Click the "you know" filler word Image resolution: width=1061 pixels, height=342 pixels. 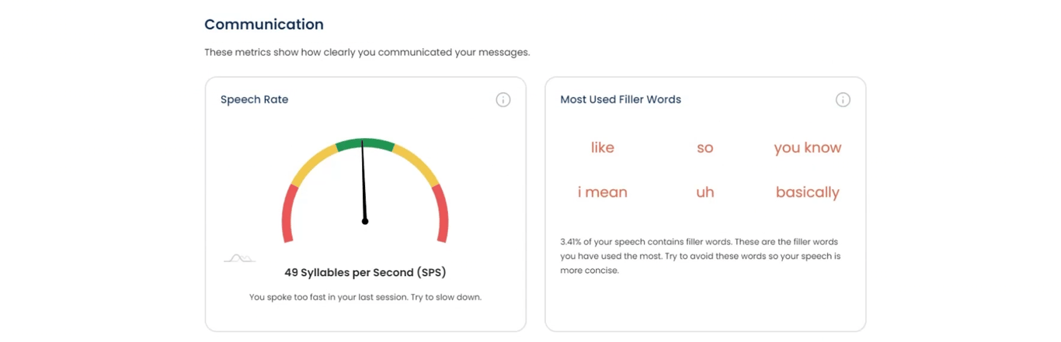pos(808,147)
